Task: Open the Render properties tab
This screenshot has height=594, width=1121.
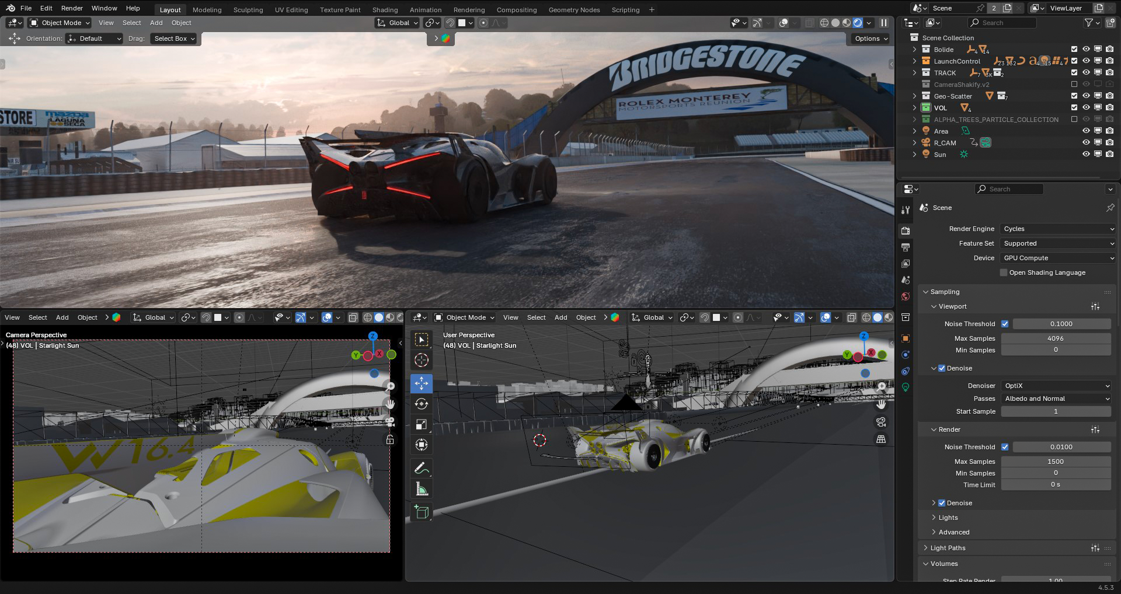Action: [906, 231]
